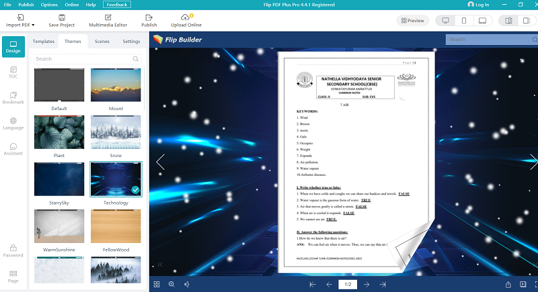
Task: Open the Options menu
Action: pyautogui.click(x=49, y=5)
